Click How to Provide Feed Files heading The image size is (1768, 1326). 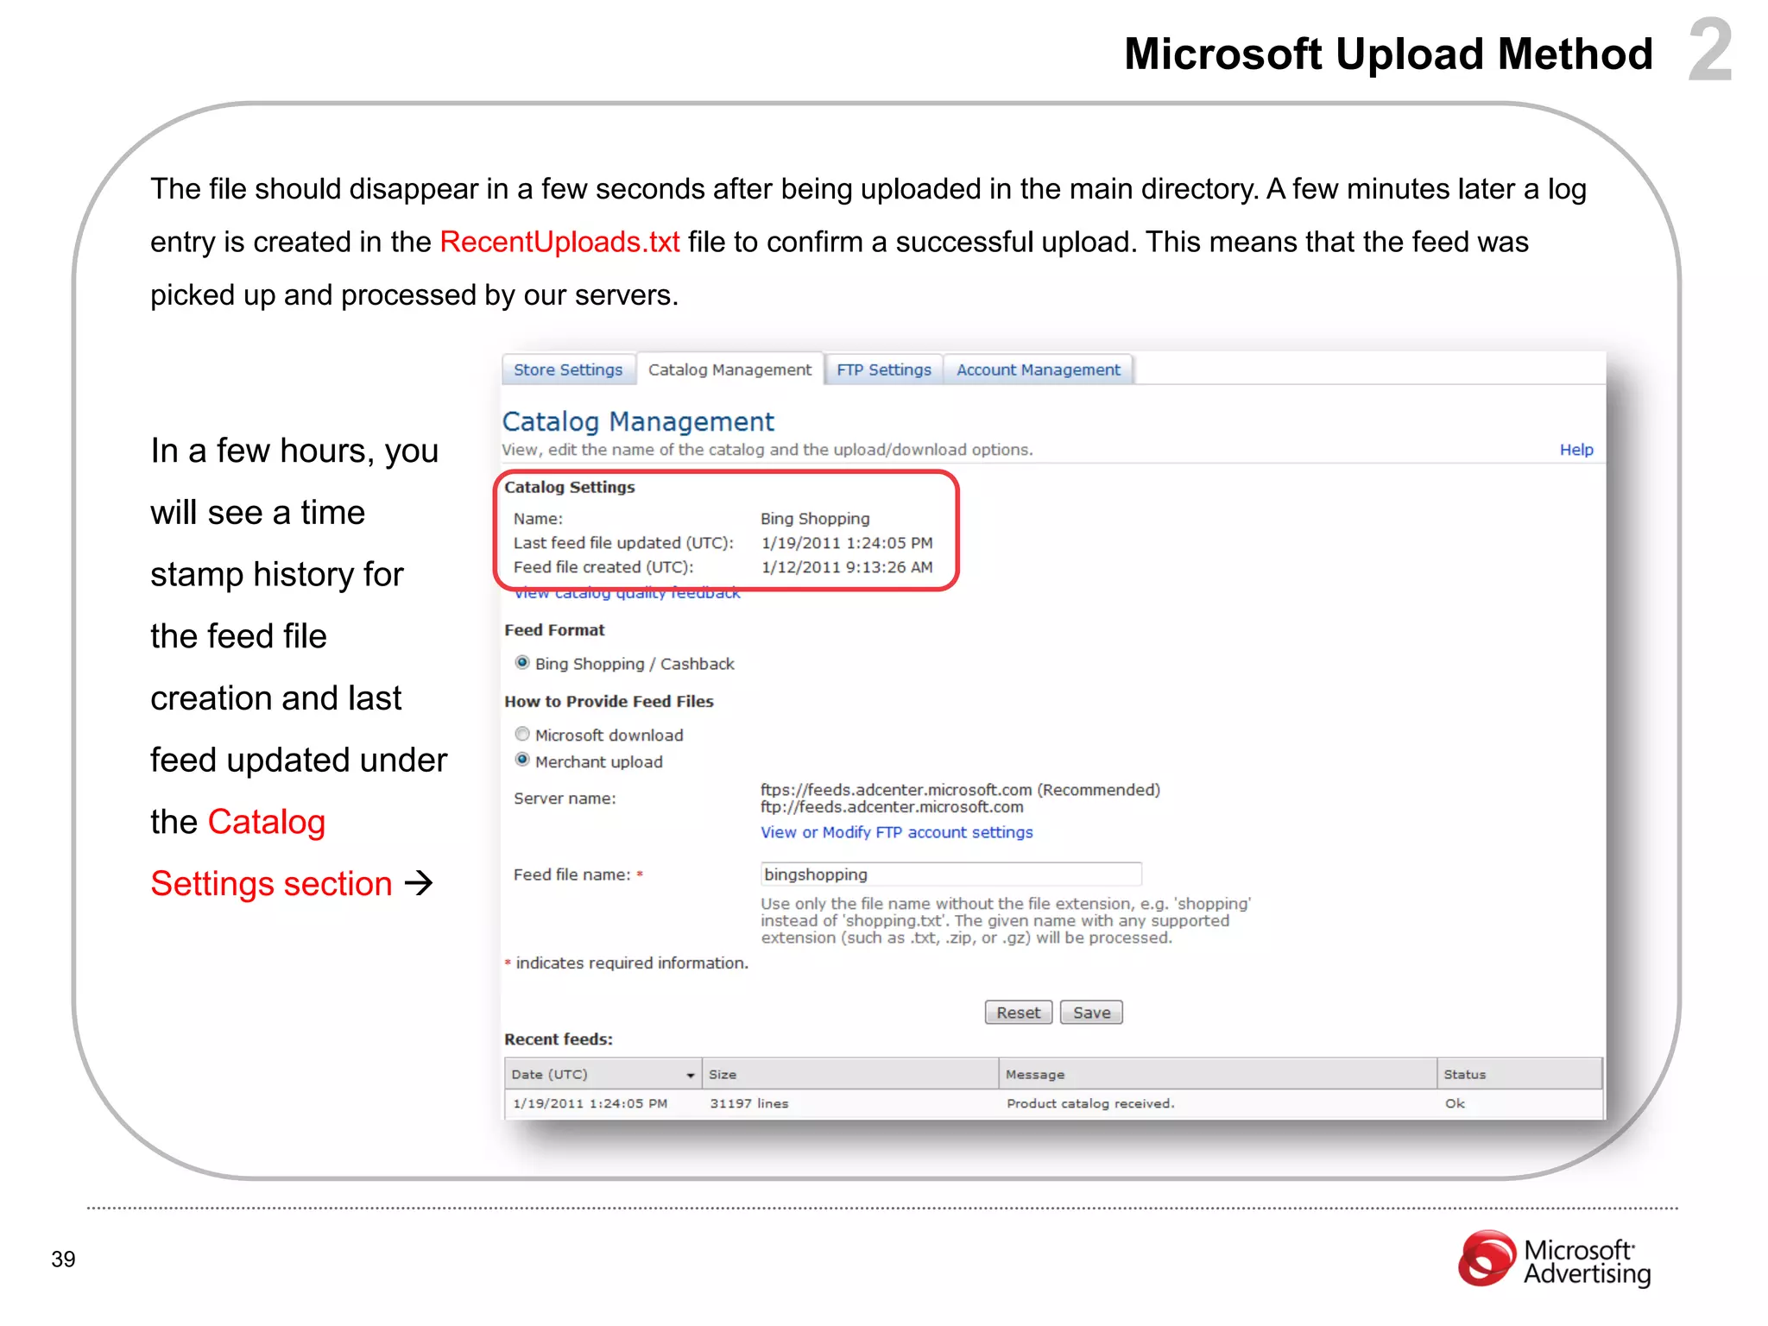click(609, 702)
